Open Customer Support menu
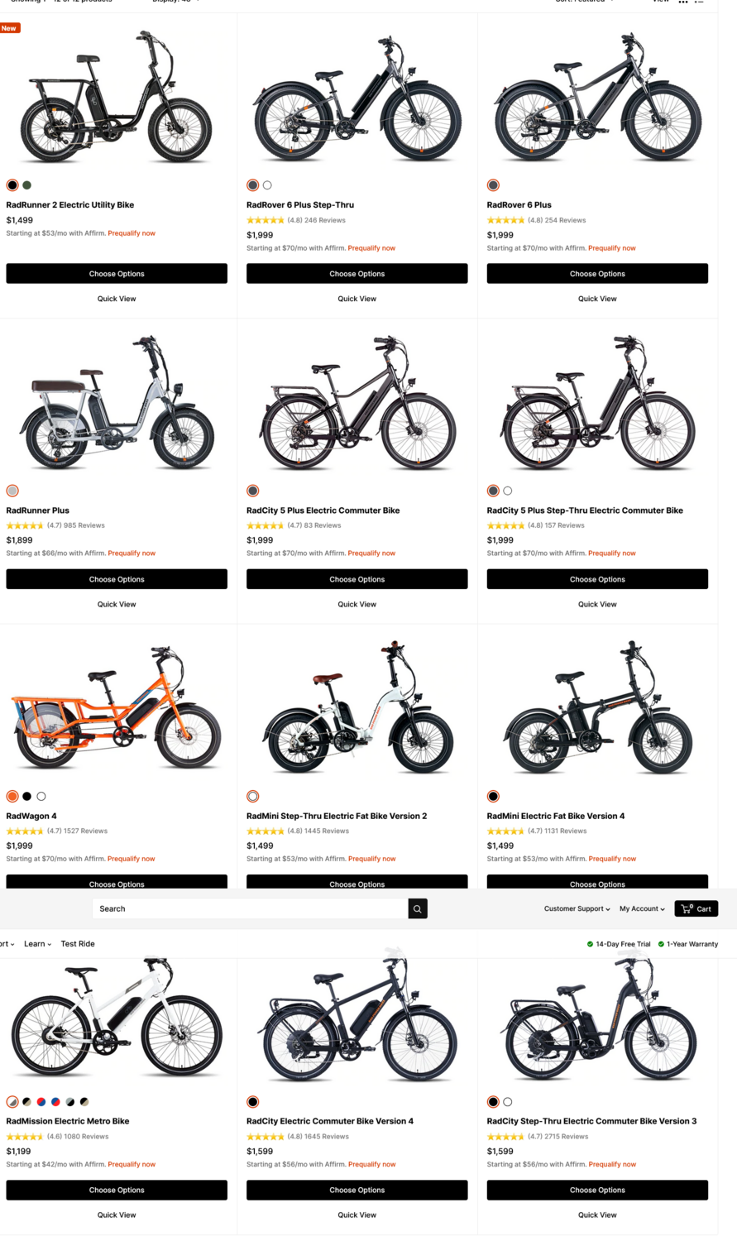Screen dimensions: 737x1241 tap(574, 908)
